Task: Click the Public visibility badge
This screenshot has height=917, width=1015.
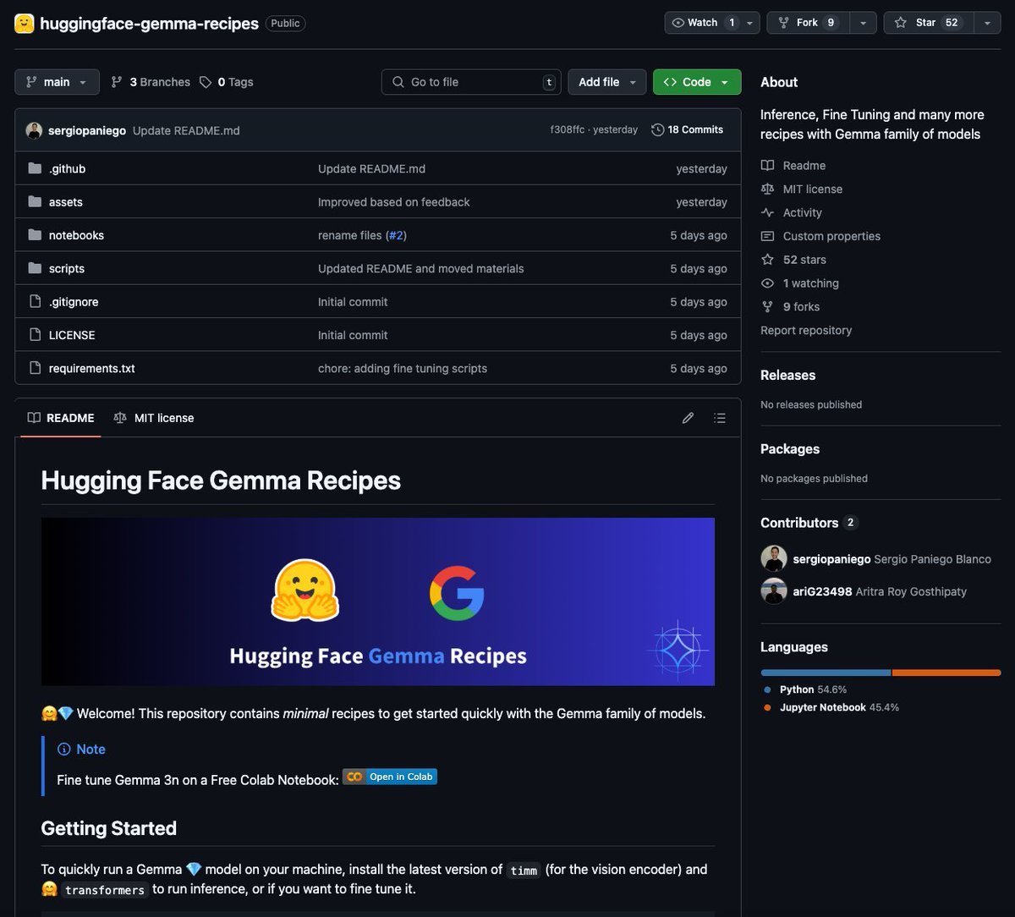Action: [x=285, y=23]
